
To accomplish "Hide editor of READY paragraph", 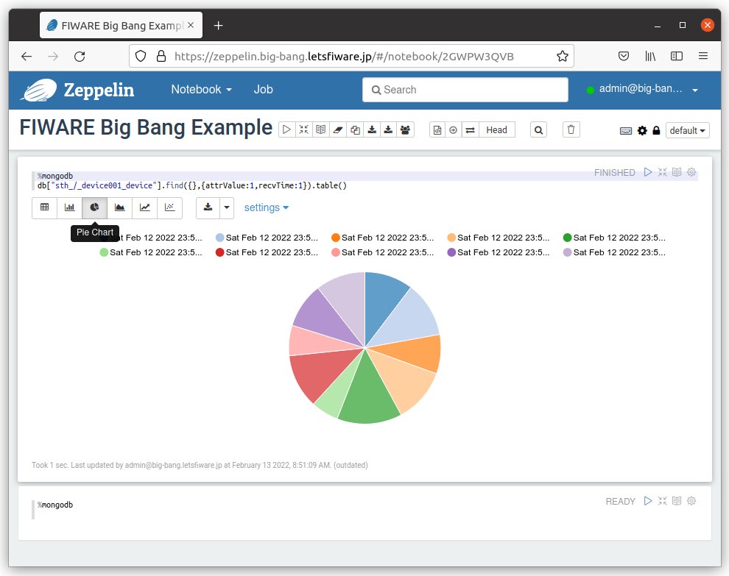I will pyautogui.click(x=663, y=501).
